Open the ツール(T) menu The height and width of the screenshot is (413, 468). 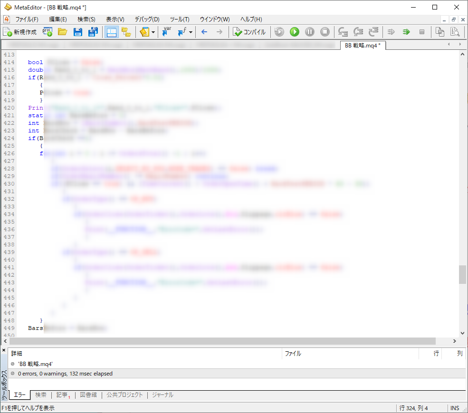click(180, 19)
